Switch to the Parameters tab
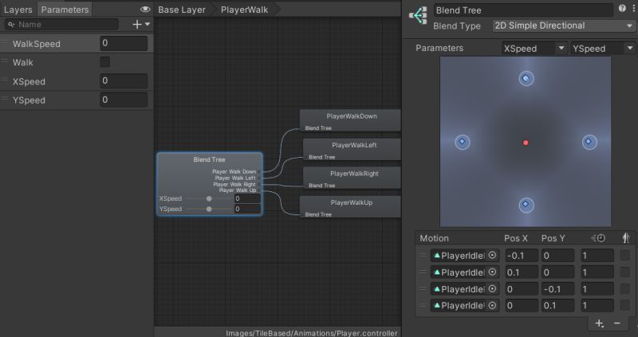638x337 pixels. 65,10
